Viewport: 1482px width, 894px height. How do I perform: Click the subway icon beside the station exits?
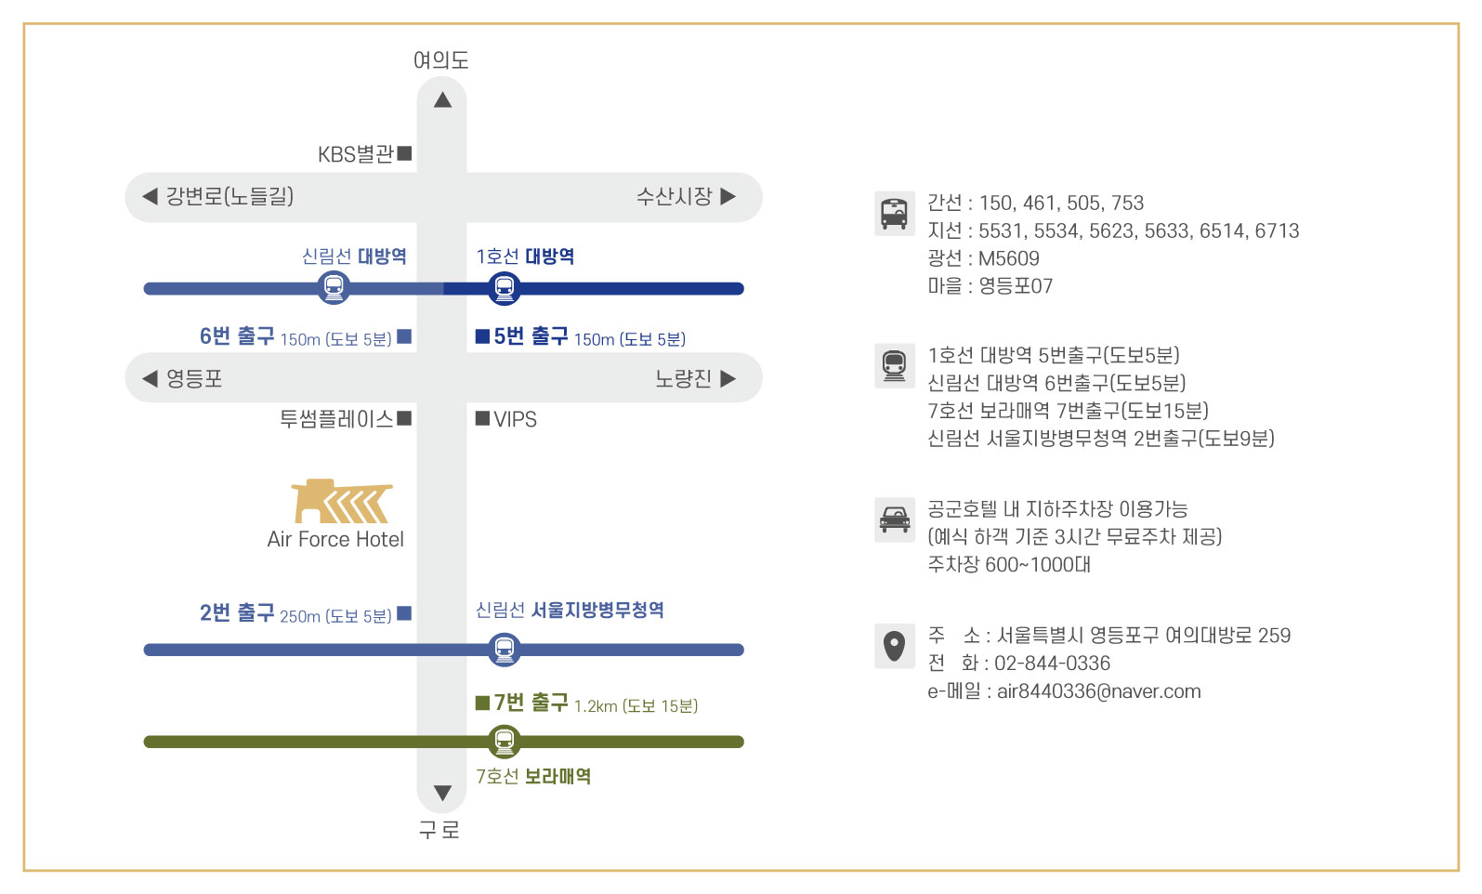pos(894,365)
